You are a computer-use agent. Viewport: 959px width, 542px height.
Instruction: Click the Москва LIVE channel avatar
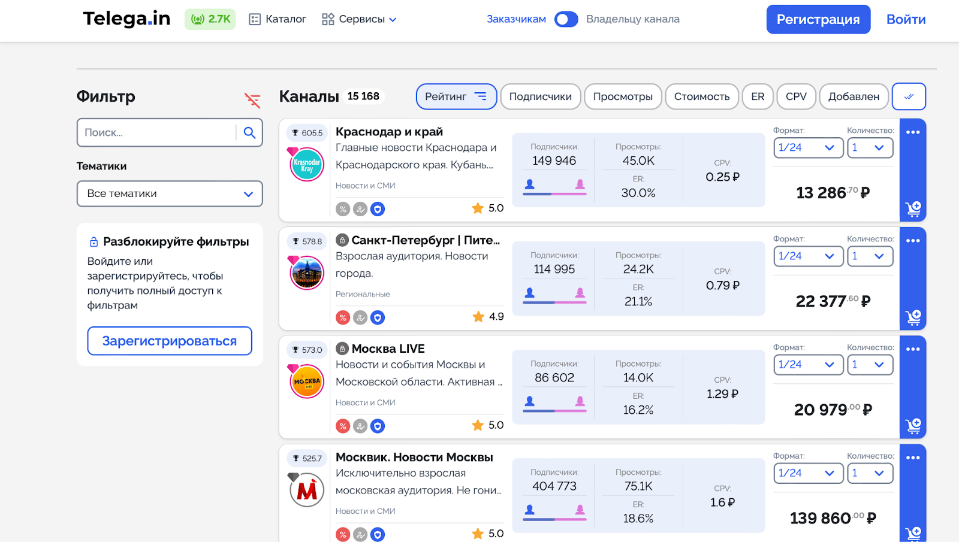click(x=307, y=381)
